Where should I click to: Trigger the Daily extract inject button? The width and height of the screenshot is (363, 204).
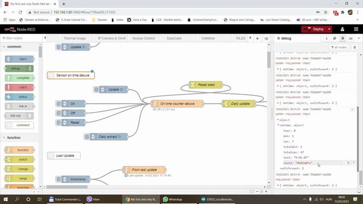[x=87, y=137]
